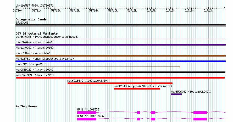Select the nsv5974464 purple variant bar
The image size is (233, 122).
(120, 45)
